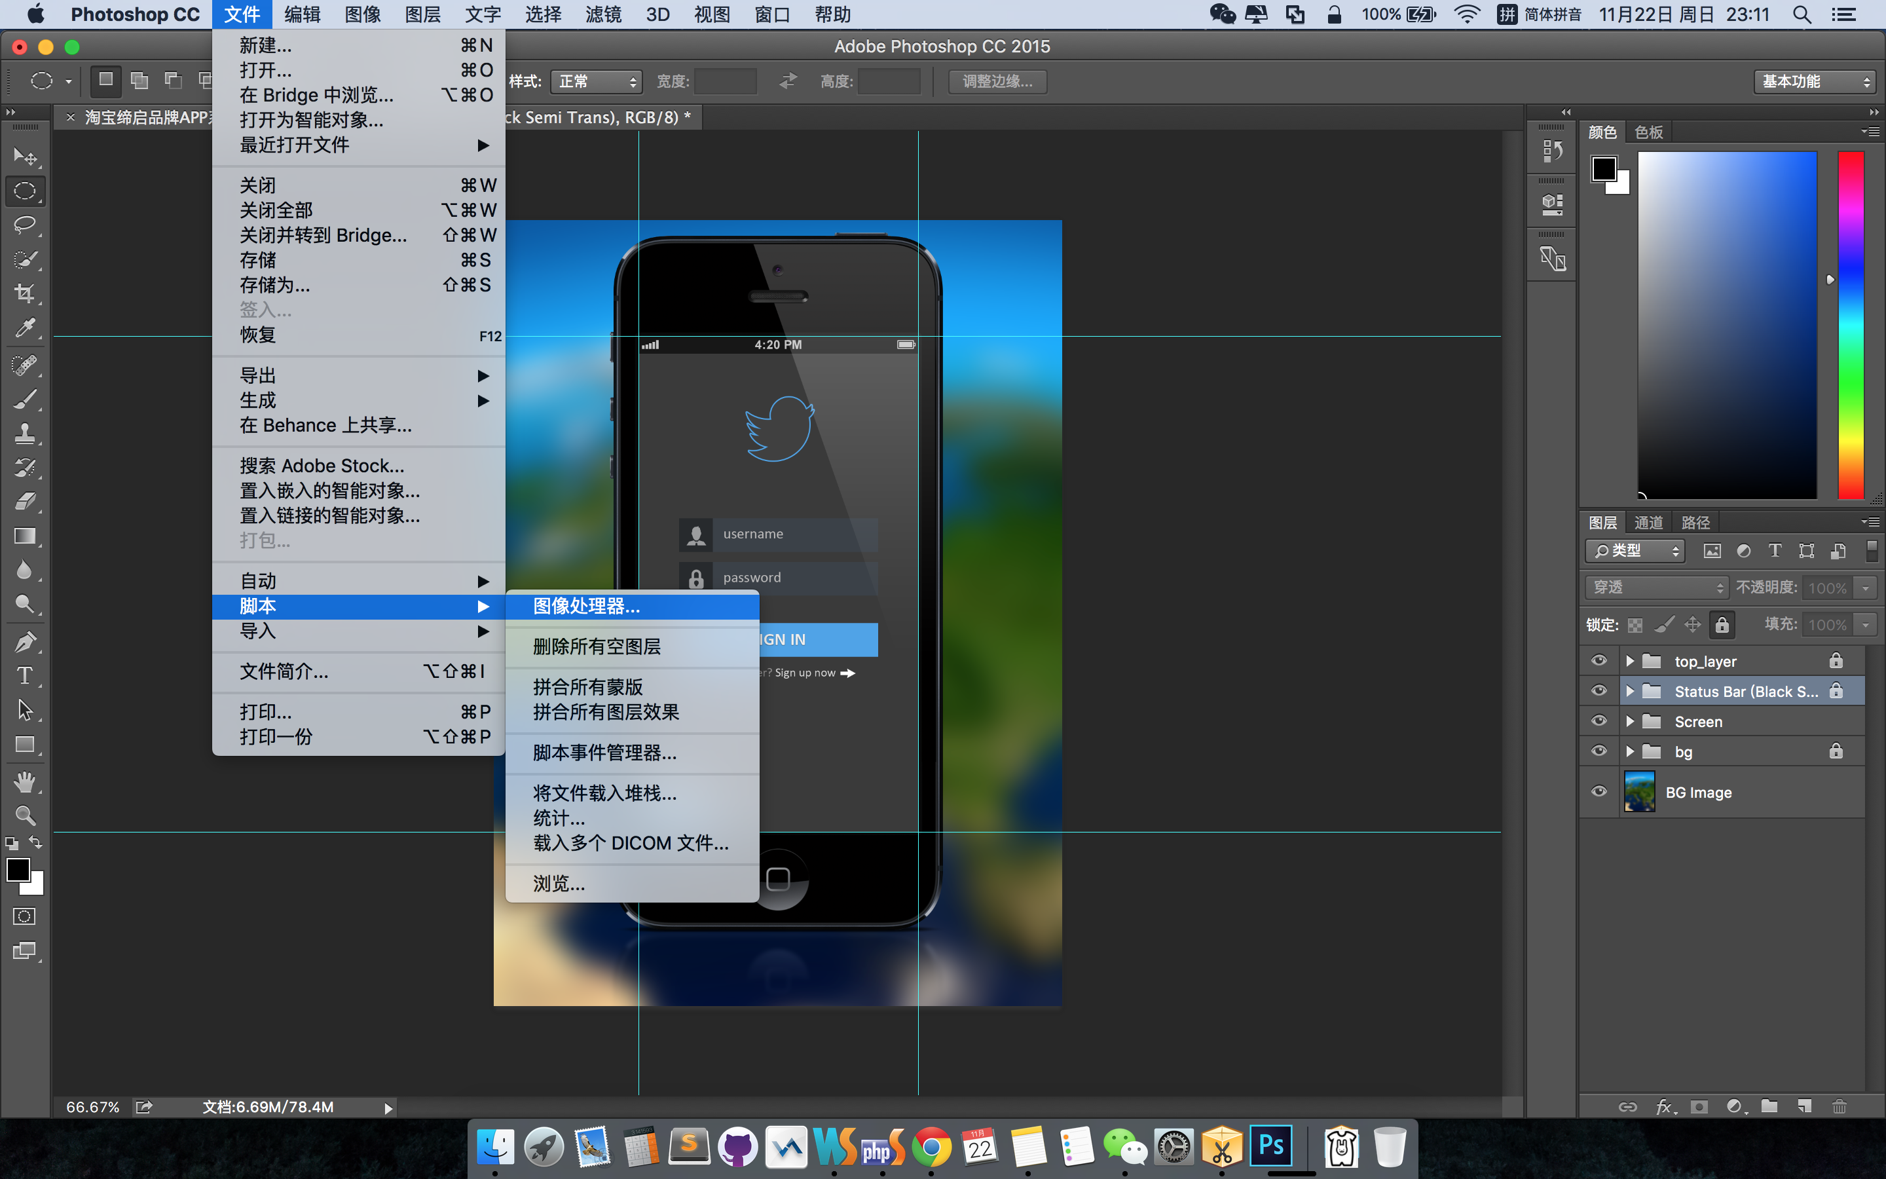The image size is (1886, 1179).
Task: Select the Brush tool
Action: (x=25, y=400)
